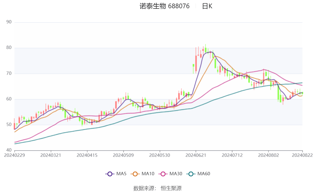The image size is (315, 192).
Task: Open the stock code 688076 details
Action: pos(179,6)
